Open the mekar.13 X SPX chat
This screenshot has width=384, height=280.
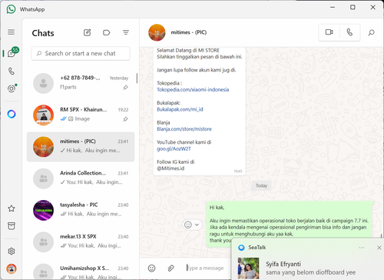pos(81,242)
